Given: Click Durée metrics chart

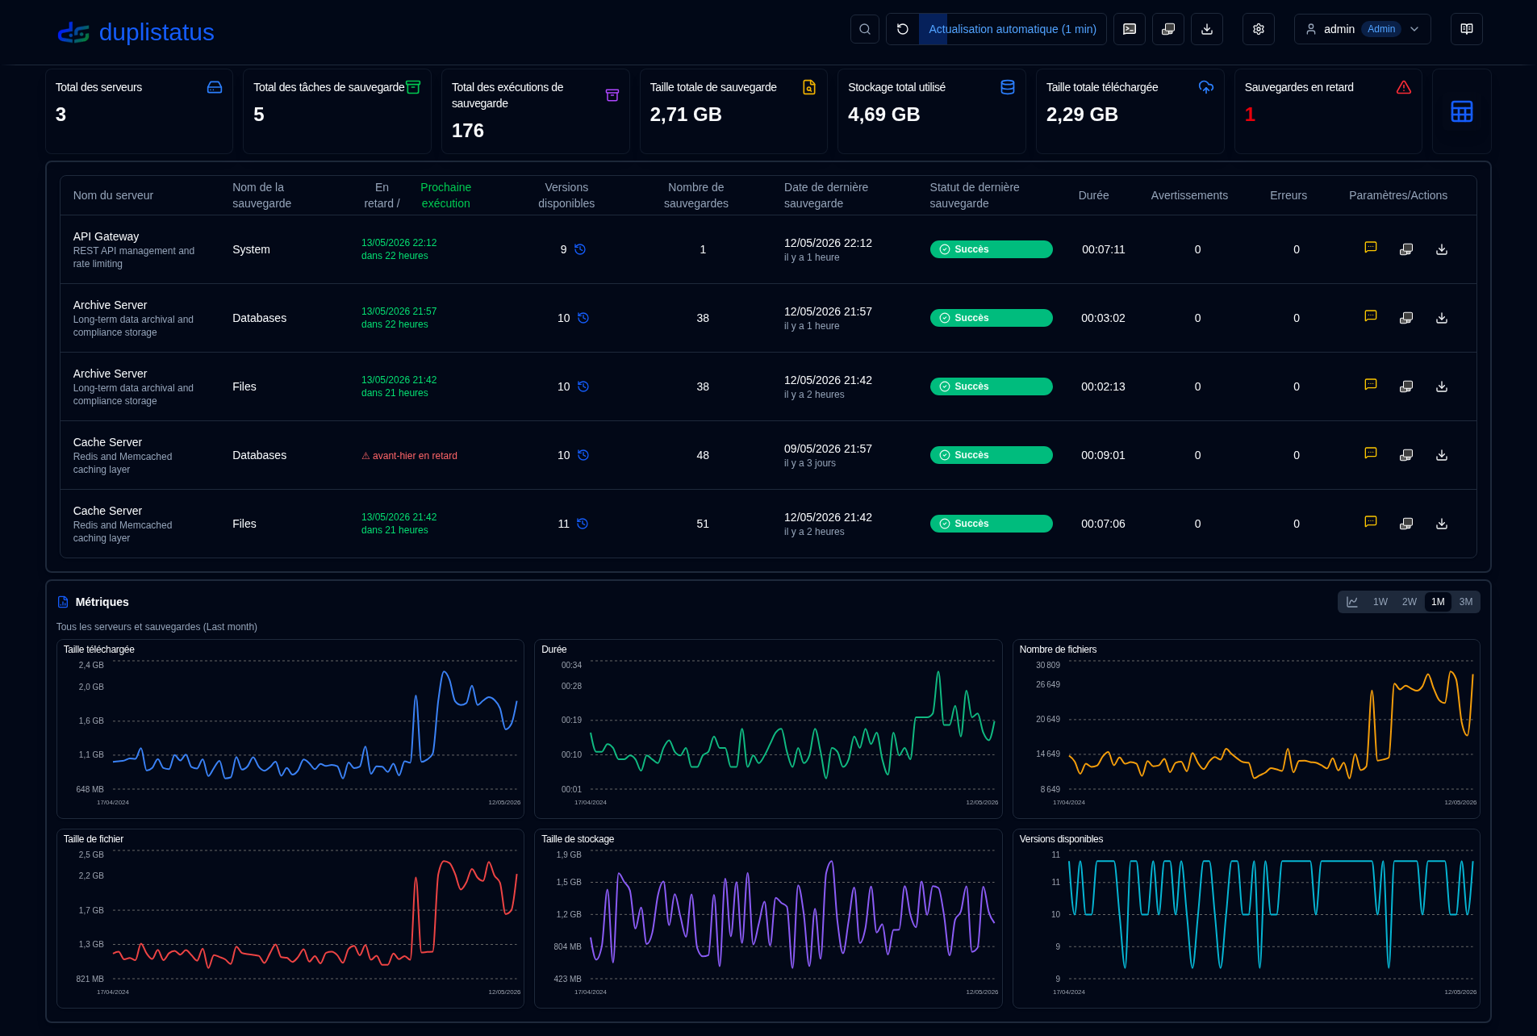Looking at the screenshot, I should (768, 729).
